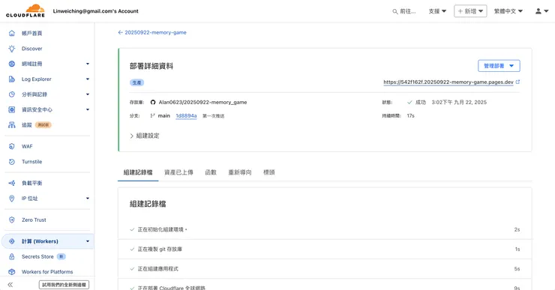This screenshot has width=555, height=290.
Task: Click the WAF shield icon
Action: [x=12, y=146]
